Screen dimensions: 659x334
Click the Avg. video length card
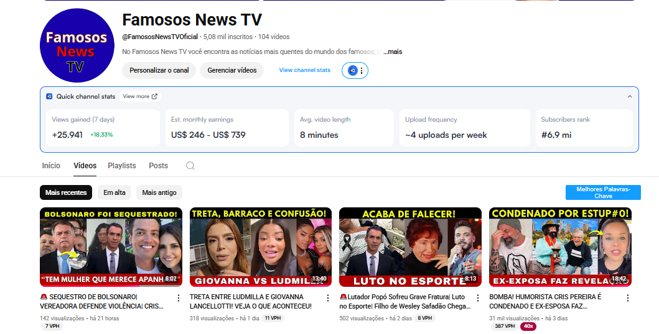click(344, 128)
